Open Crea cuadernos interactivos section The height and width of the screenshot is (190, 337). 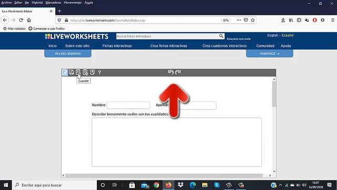point(224,46)
